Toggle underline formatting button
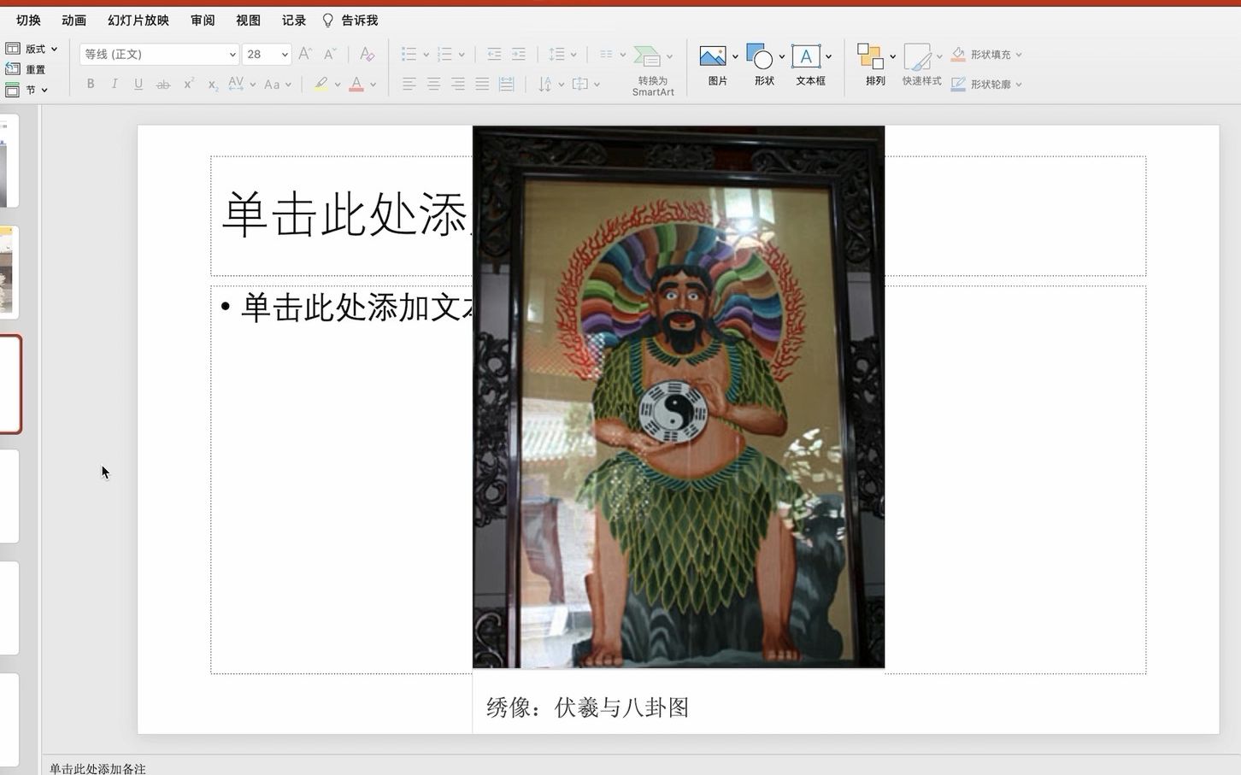The height and width of the screenshot is (775, 1241). tap(138, 84)
